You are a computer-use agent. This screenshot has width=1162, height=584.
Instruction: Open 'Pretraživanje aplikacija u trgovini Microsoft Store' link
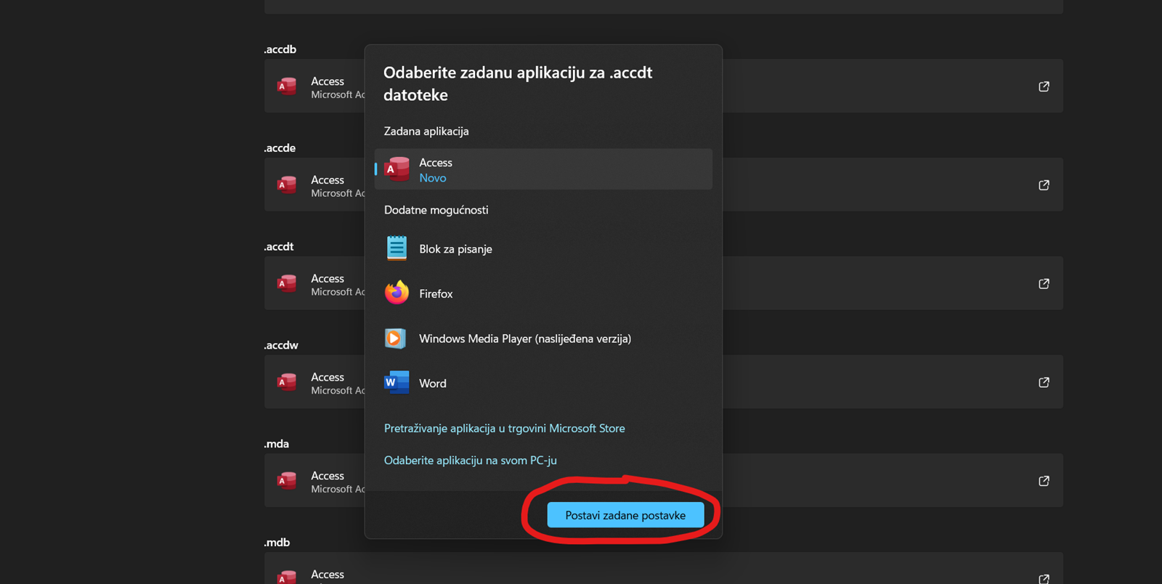point(504,429)
